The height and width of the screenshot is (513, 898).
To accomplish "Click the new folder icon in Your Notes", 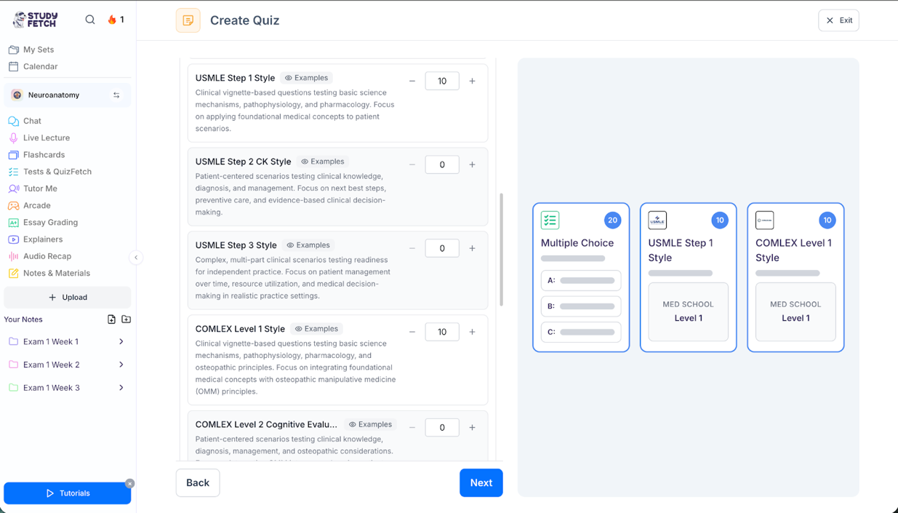I will (126, 319).
